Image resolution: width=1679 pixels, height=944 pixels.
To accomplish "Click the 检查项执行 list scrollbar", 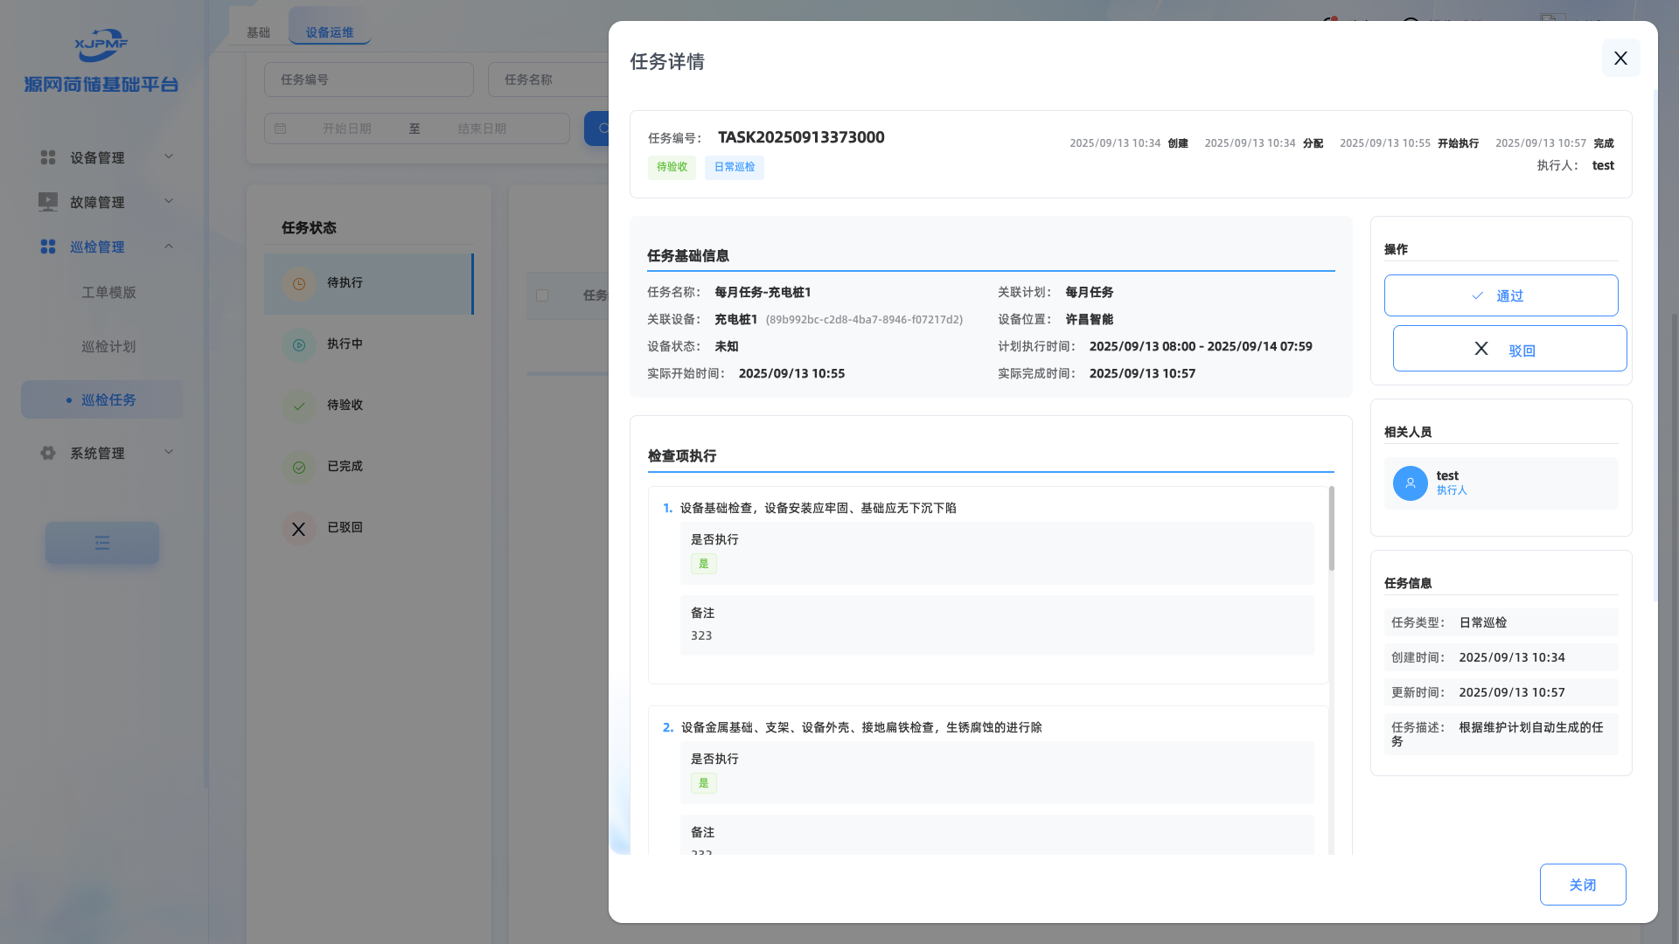I will [x=1331, y=530].
